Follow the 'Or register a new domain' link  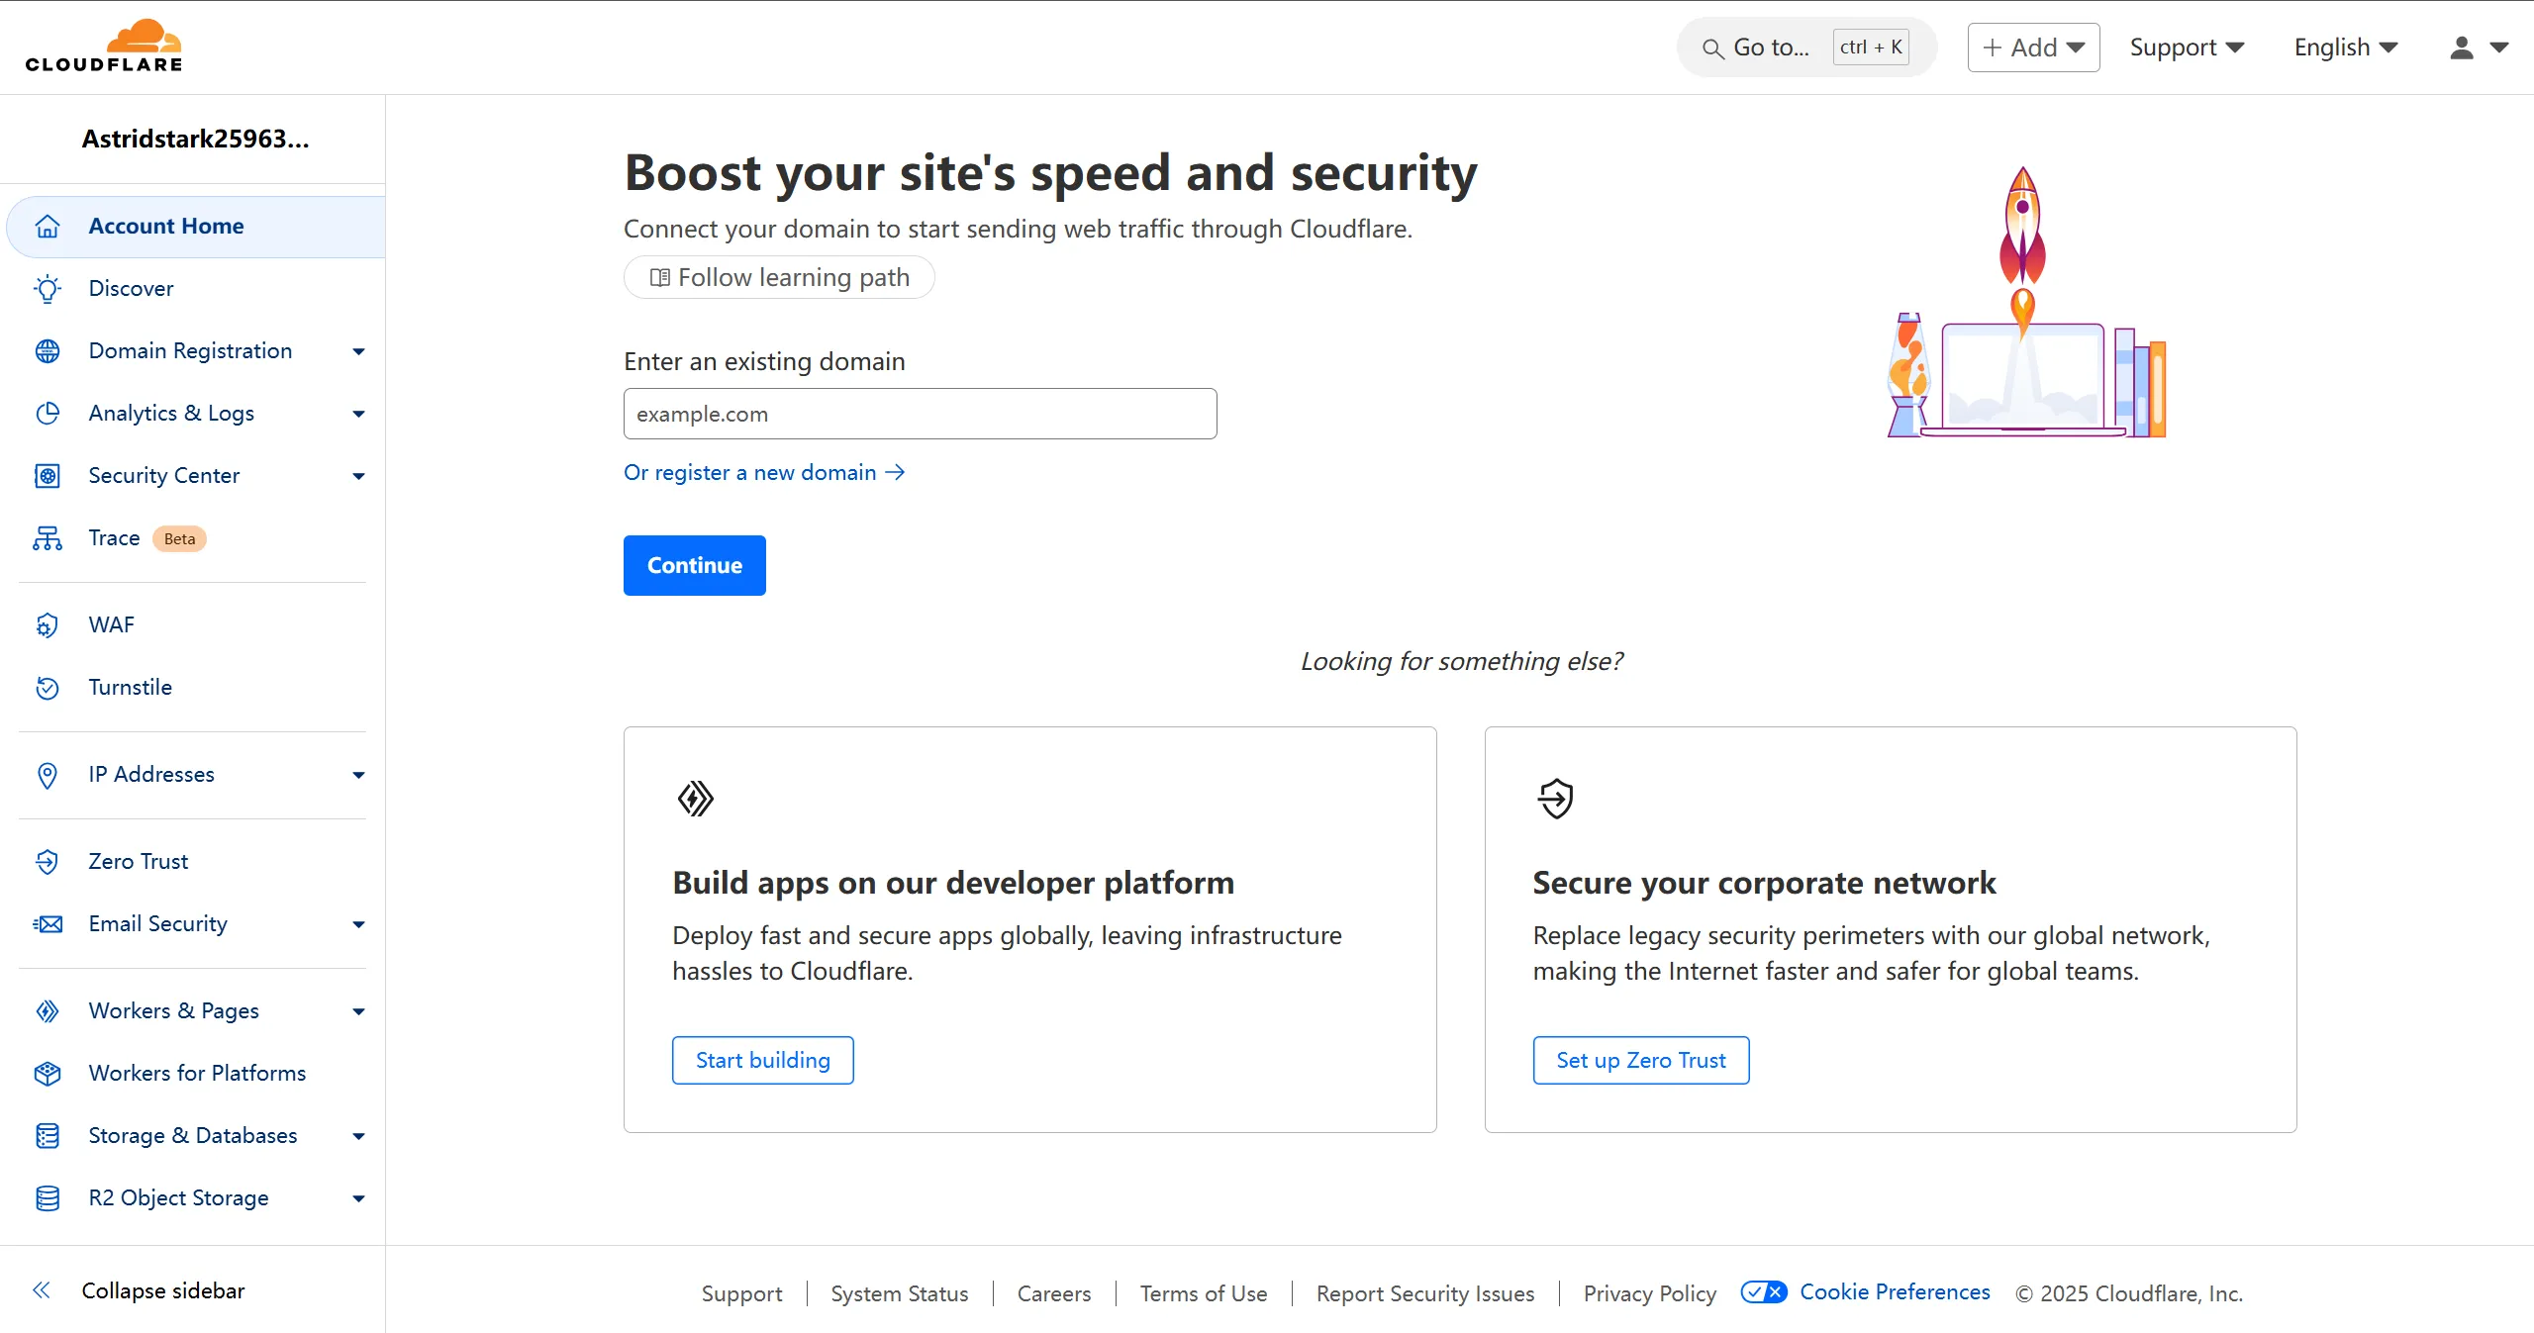(x=763, y=473)
